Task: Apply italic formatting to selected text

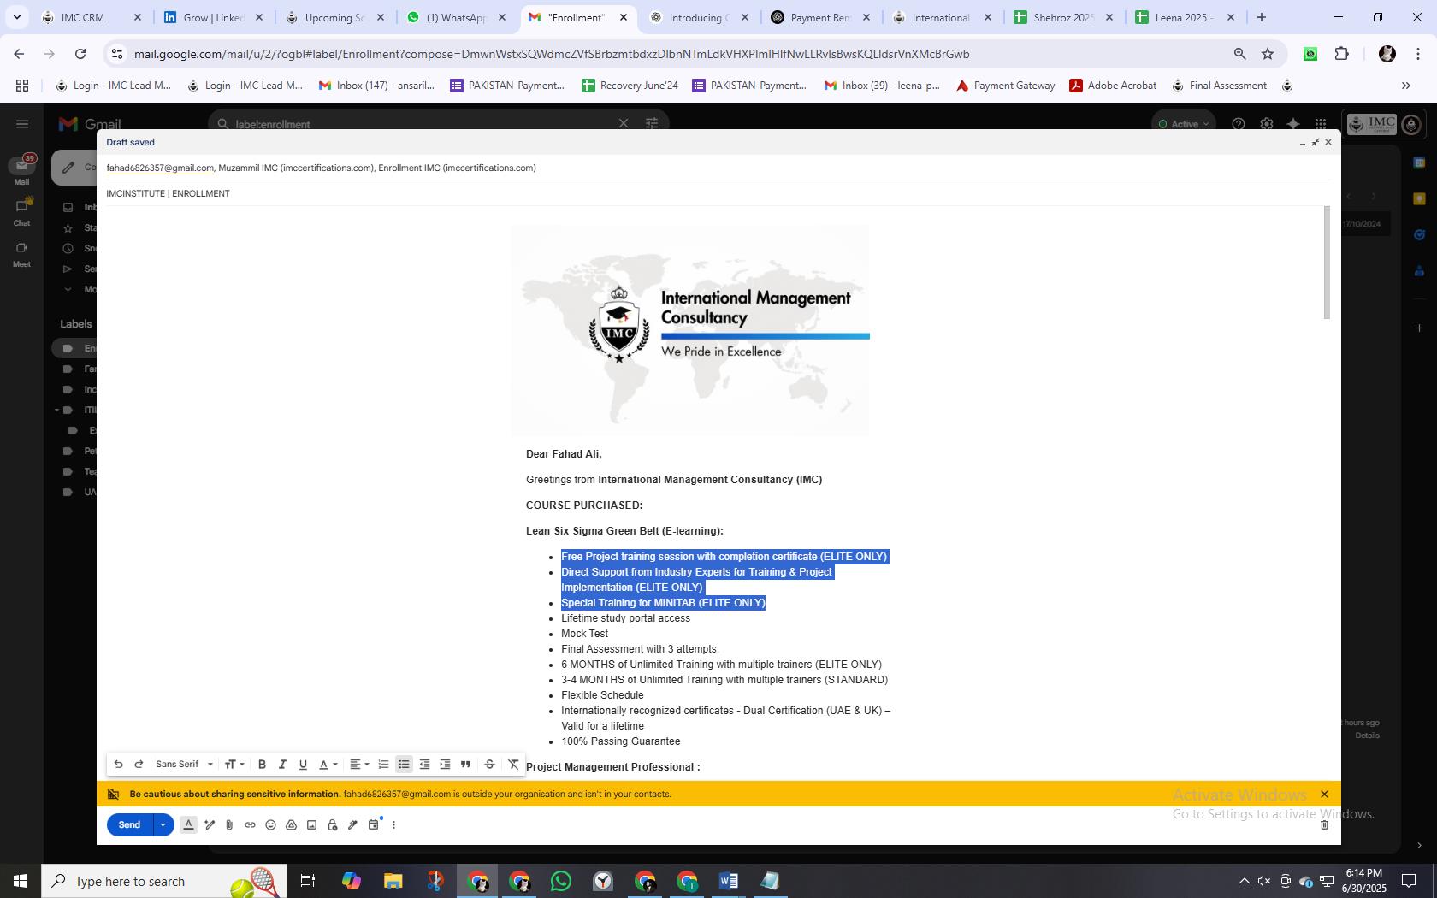Action: tap(282, 765)
